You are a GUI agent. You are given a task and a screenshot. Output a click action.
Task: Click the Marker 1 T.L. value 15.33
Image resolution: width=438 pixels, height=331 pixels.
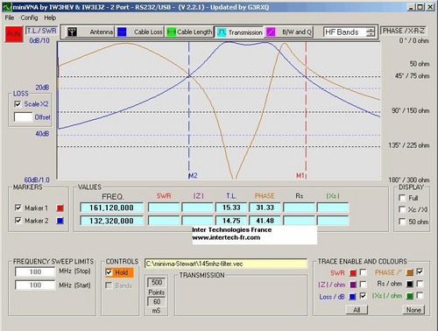[231, 208]
